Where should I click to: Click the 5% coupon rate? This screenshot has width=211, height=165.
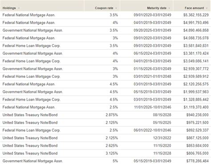pos(115,161)
